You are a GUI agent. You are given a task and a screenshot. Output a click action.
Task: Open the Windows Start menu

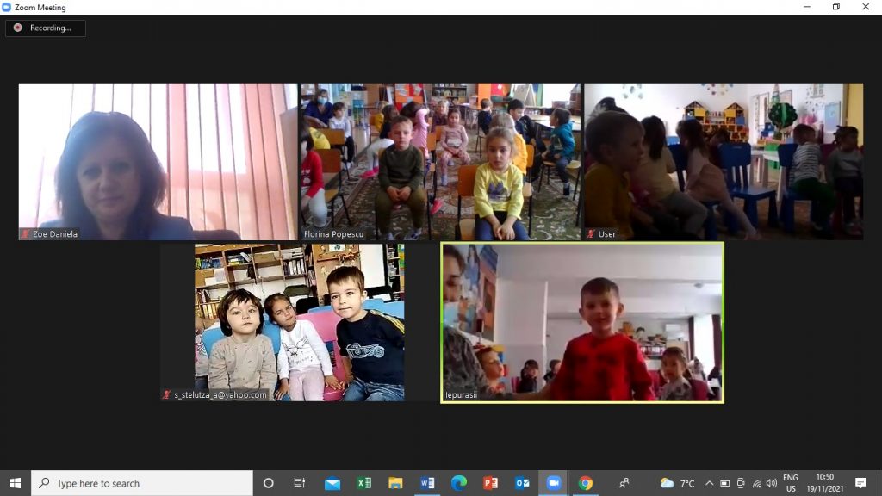click(16, 483)
